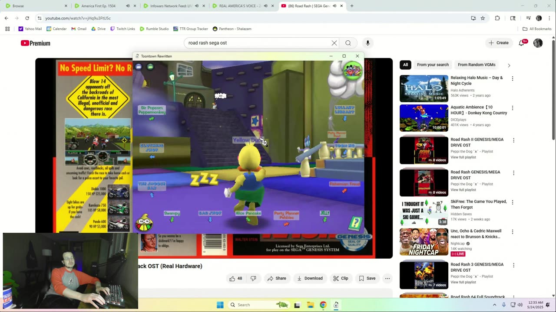Switch to the Browse tab
This screenshot has width=556, height=312.
36,6
